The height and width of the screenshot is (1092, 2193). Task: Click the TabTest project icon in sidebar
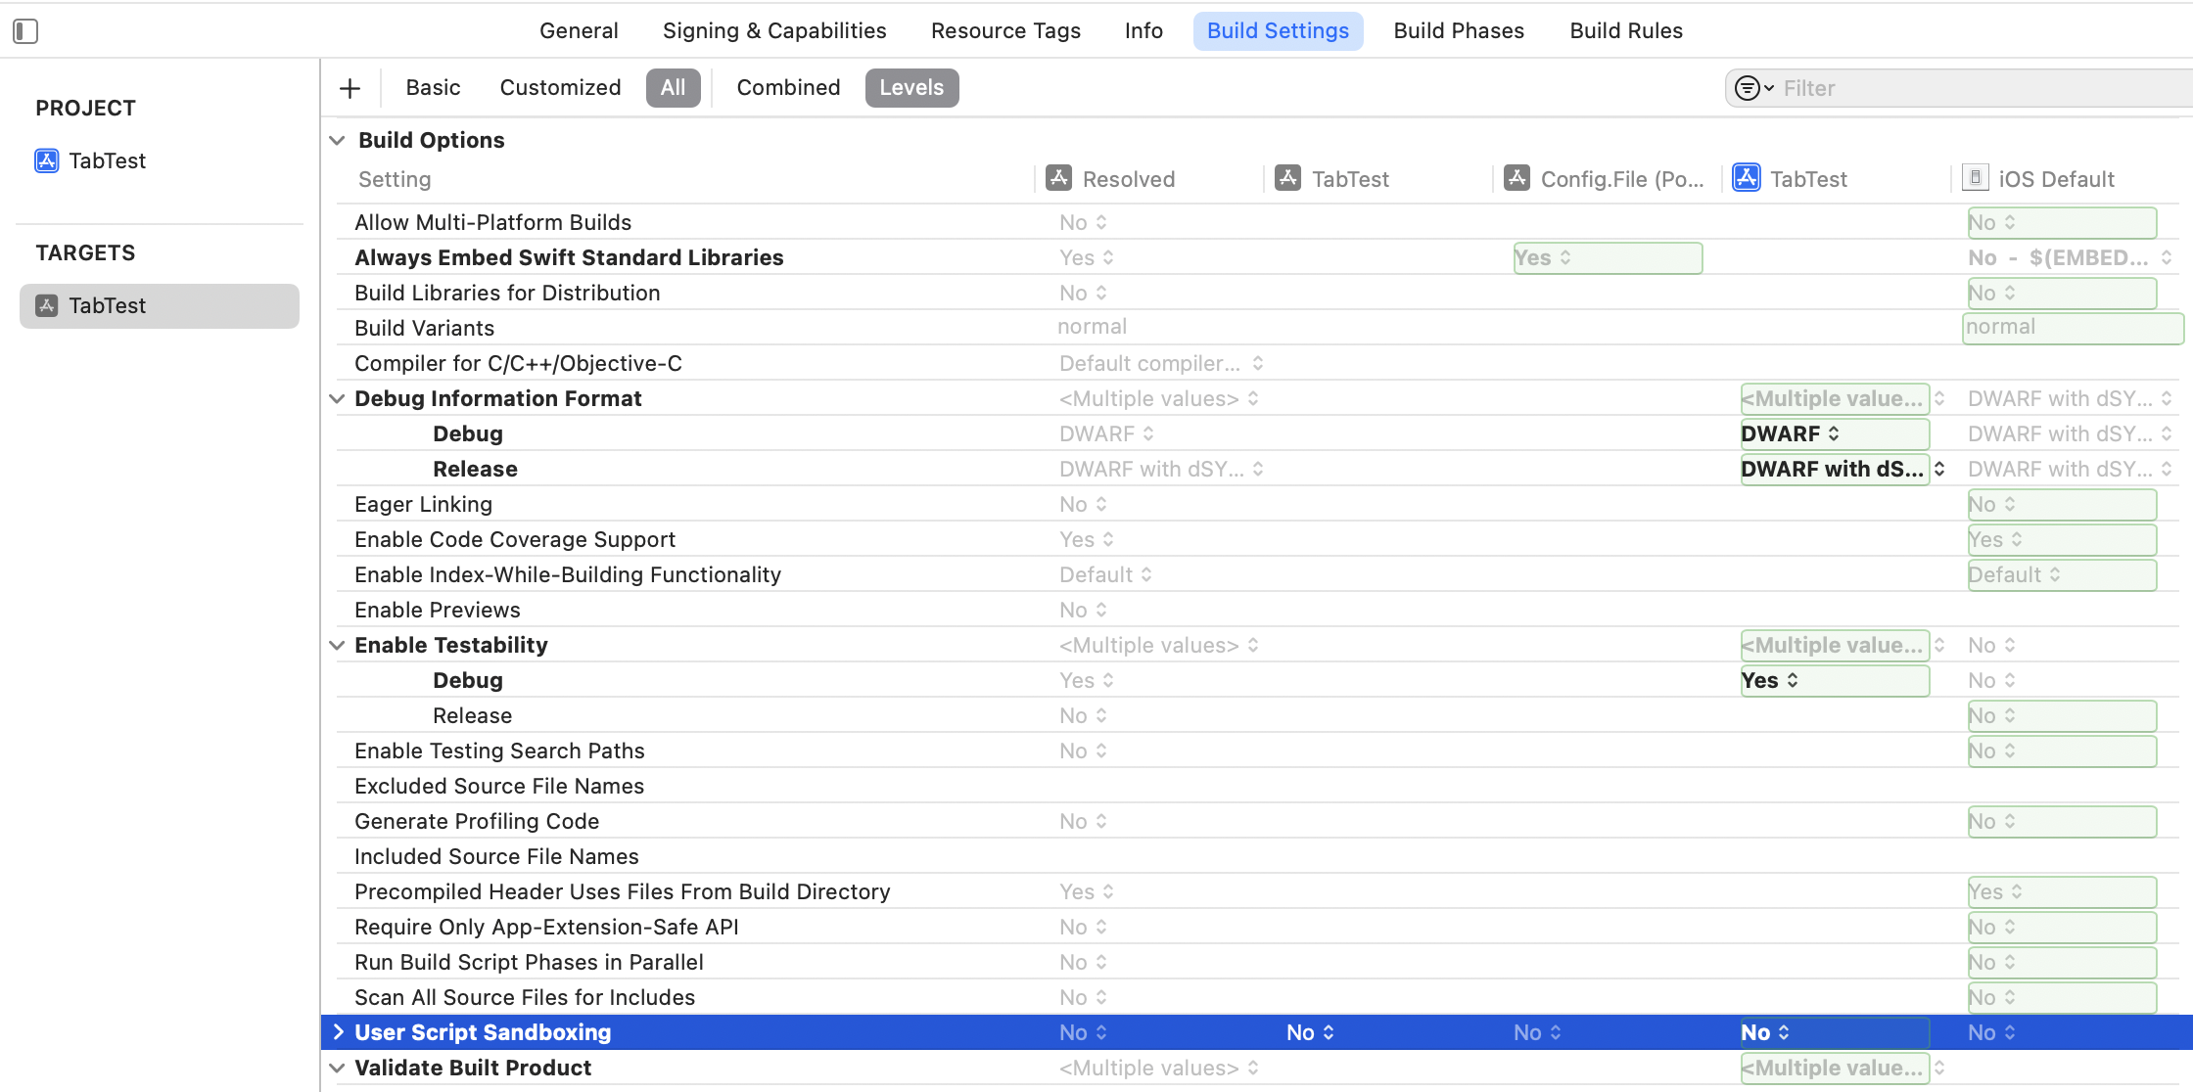[x=46, y=160]
